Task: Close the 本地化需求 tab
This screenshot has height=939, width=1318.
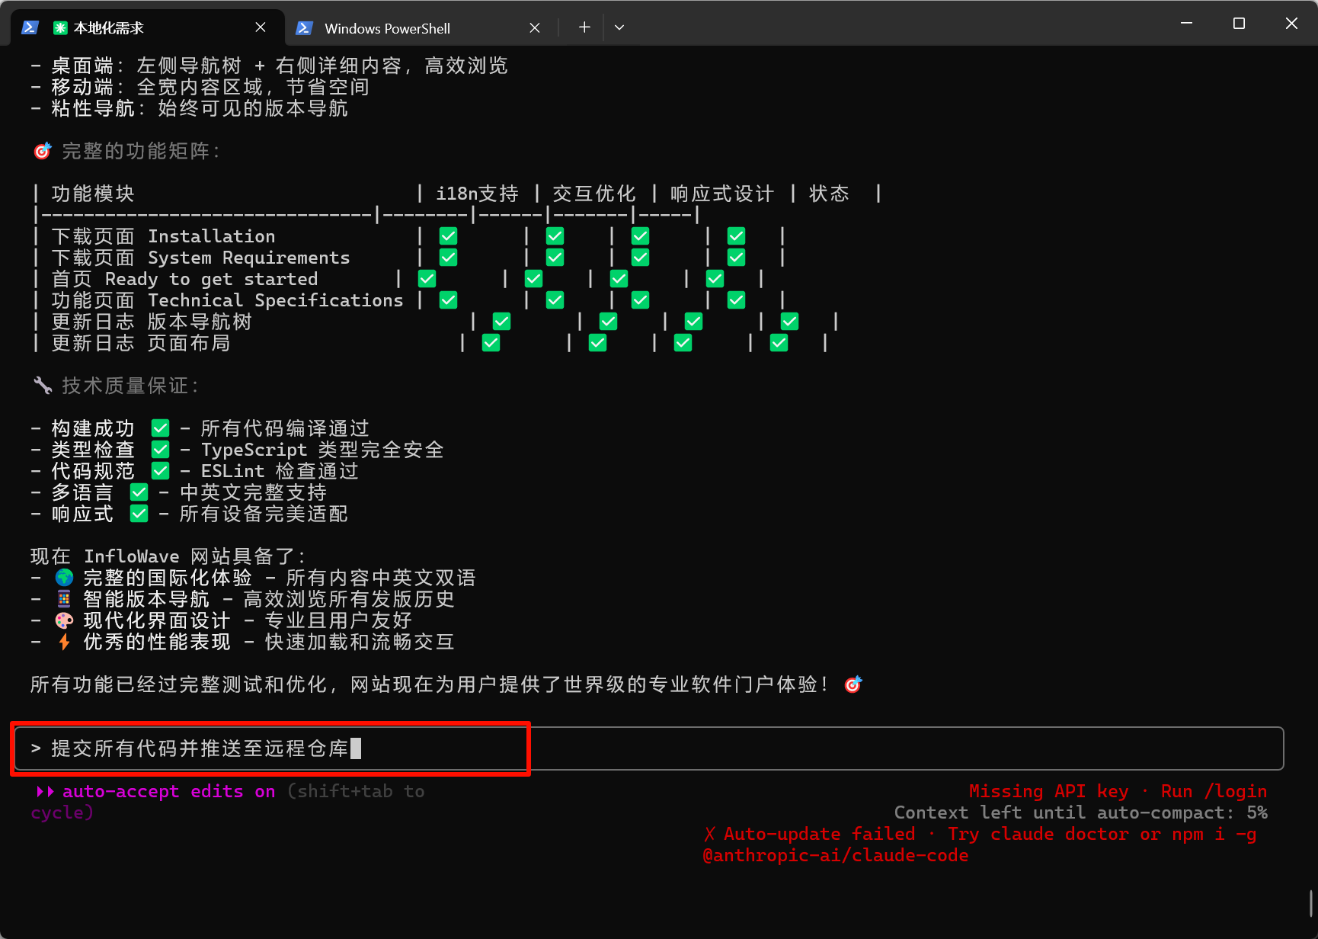Action: 261,27
